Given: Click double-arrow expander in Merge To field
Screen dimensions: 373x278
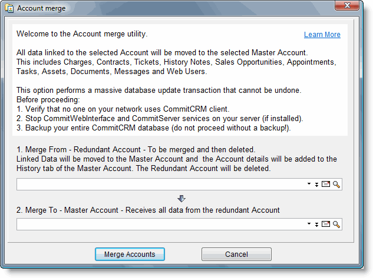Looking at the screenshot, I should [x=317, y=225].
